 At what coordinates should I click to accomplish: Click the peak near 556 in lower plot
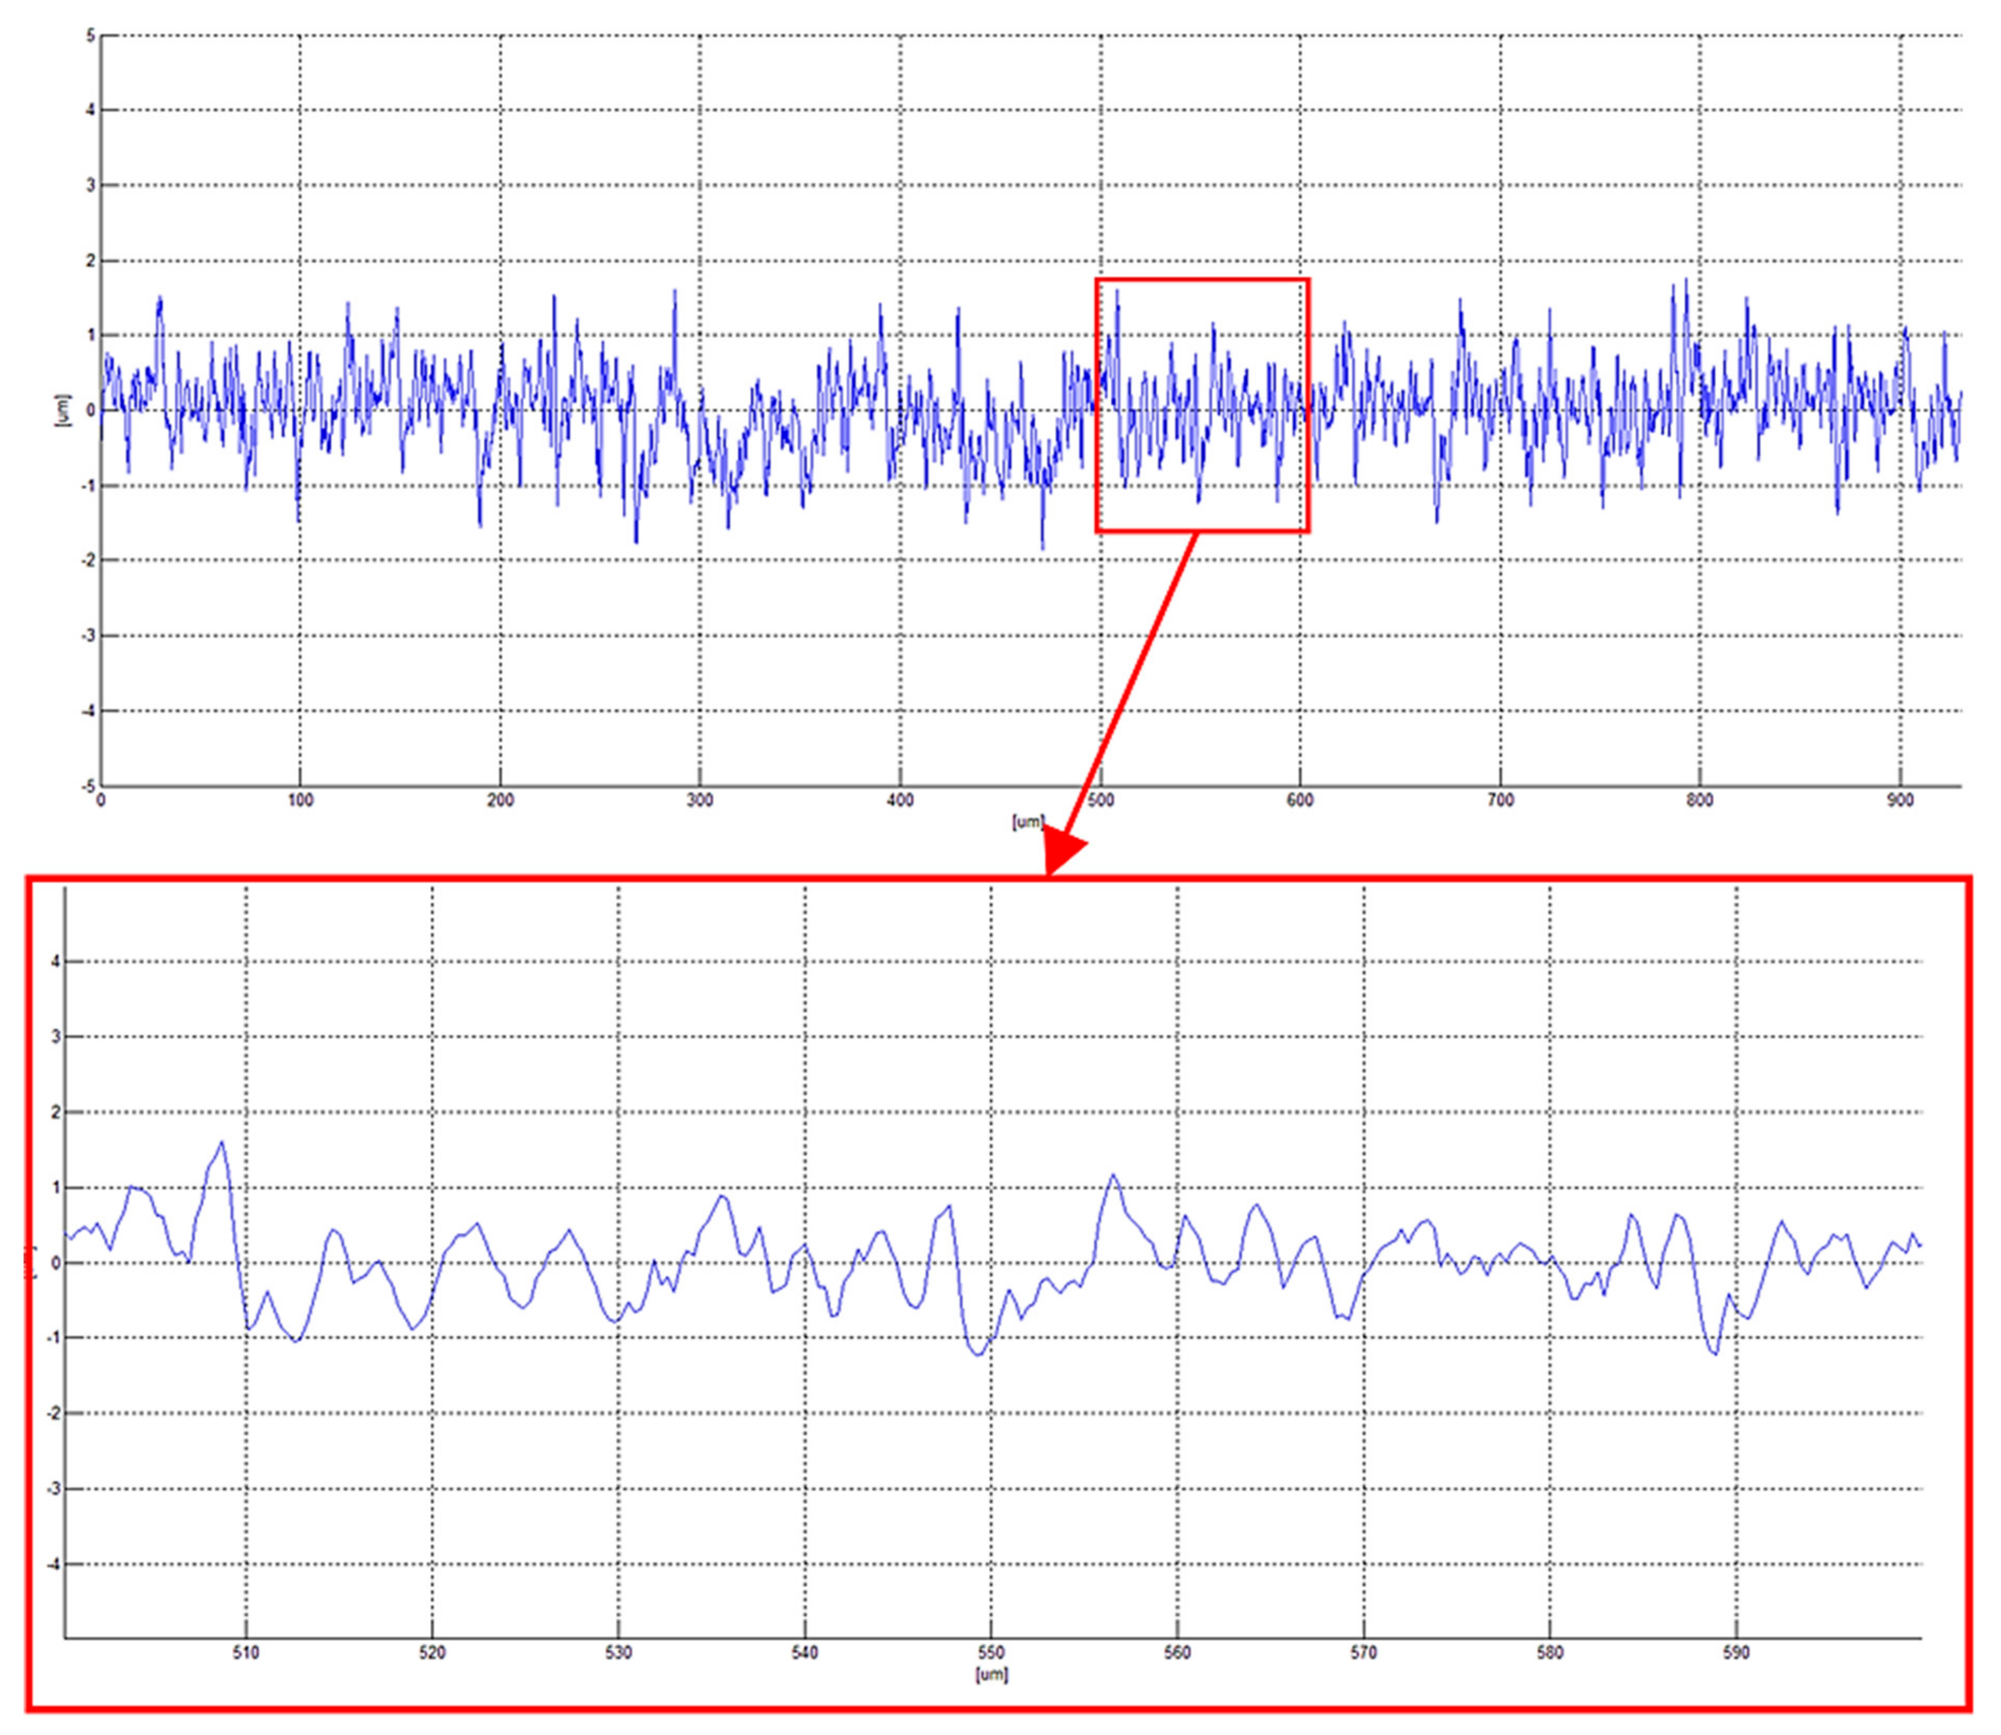point(1113,1175)
